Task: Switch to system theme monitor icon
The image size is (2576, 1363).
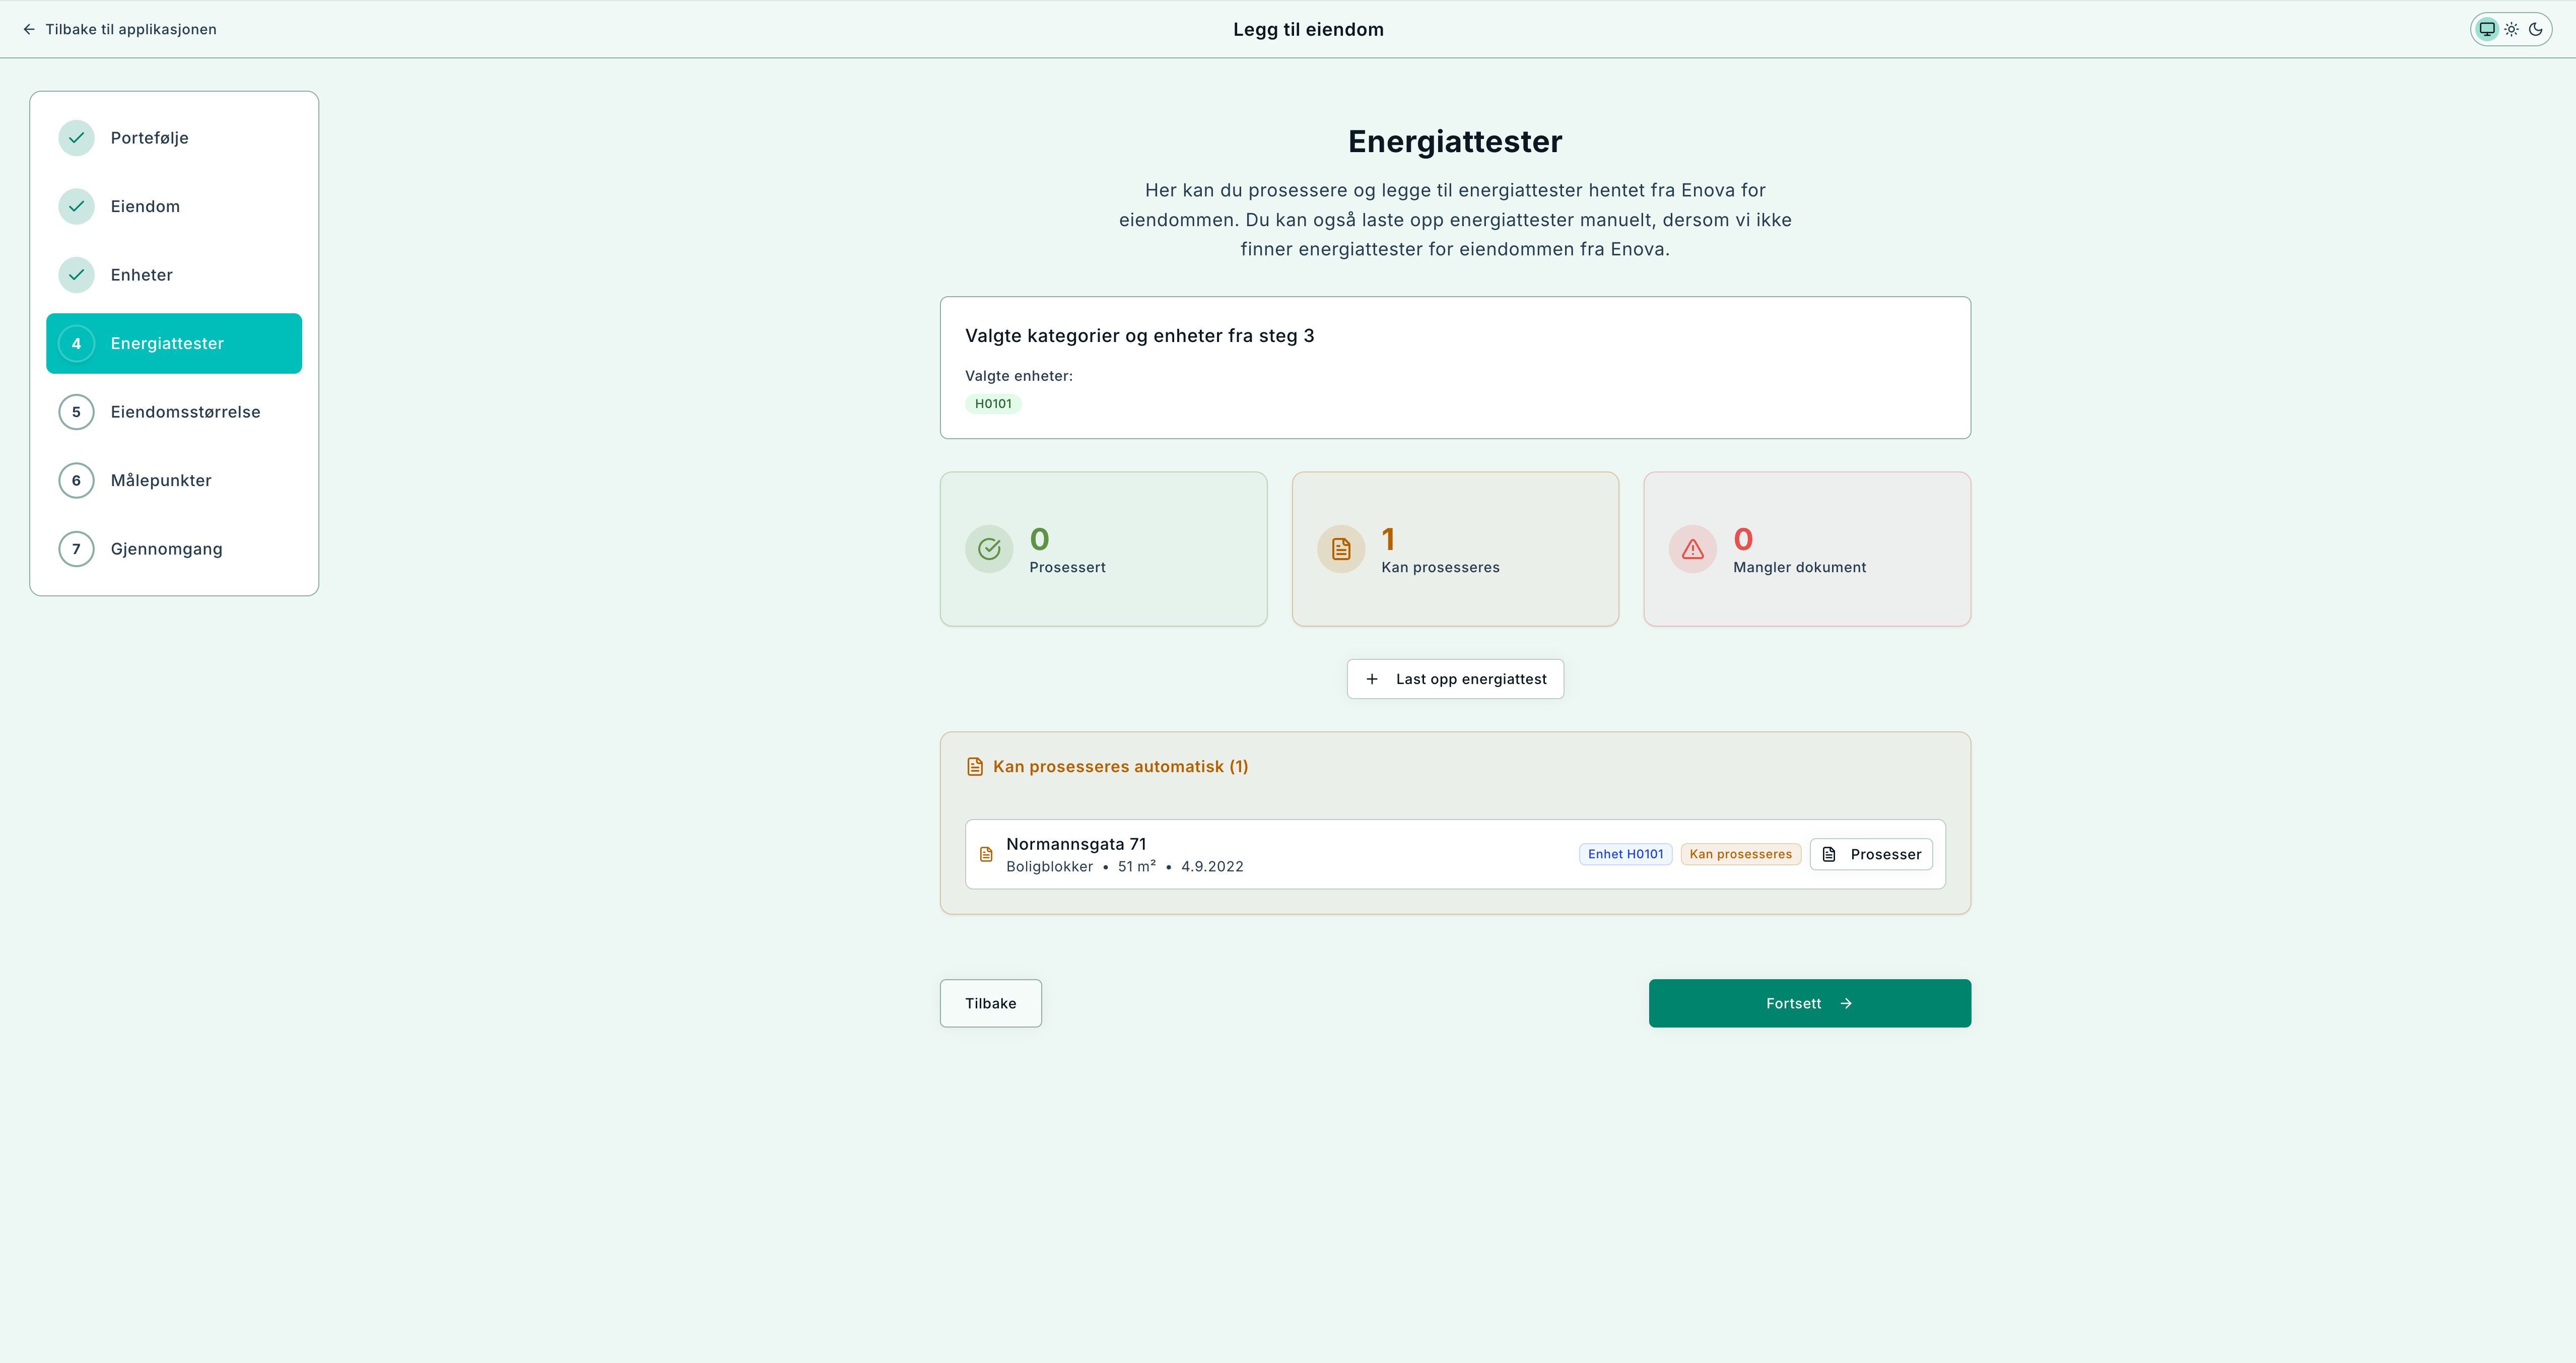Action: [x=2486, y=29]
